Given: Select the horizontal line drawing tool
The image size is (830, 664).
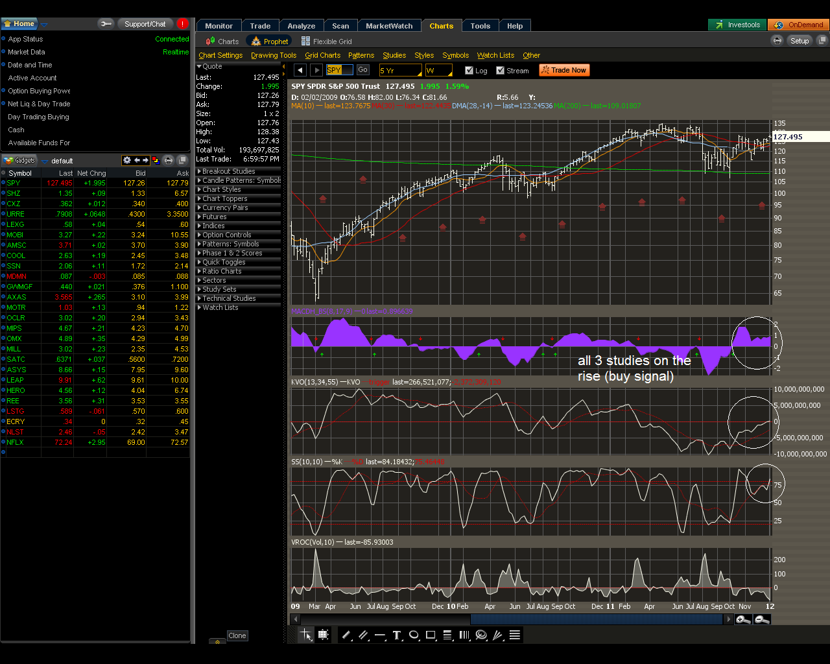Looking at the screenshot, I should pyautogui.click(x=380, y=635).
